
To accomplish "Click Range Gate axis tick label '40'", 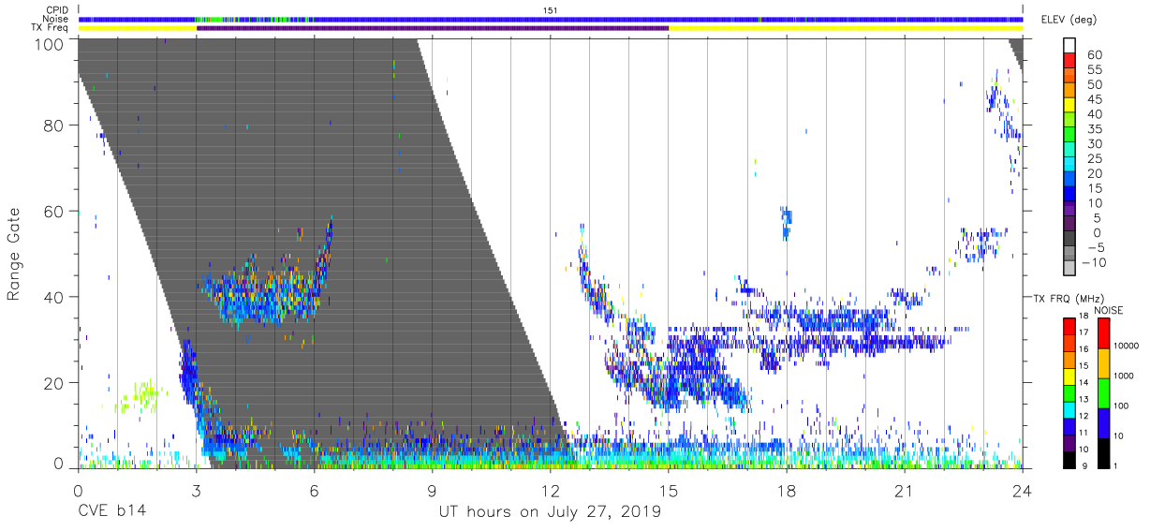I will (53, 297).
